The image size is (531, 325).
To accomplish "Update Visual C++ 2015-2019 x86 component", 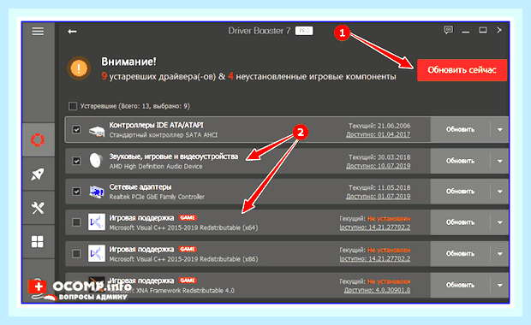I will [460, 254].
